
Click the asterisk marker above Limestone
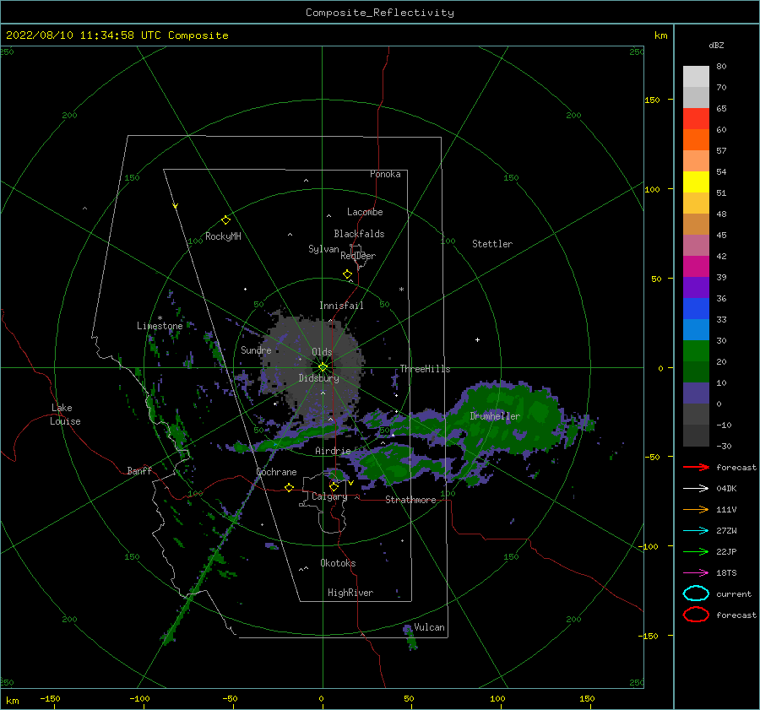160,318
